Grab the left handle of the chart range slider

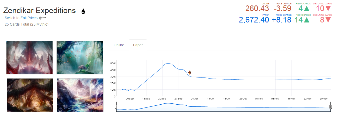pos(116,107)
